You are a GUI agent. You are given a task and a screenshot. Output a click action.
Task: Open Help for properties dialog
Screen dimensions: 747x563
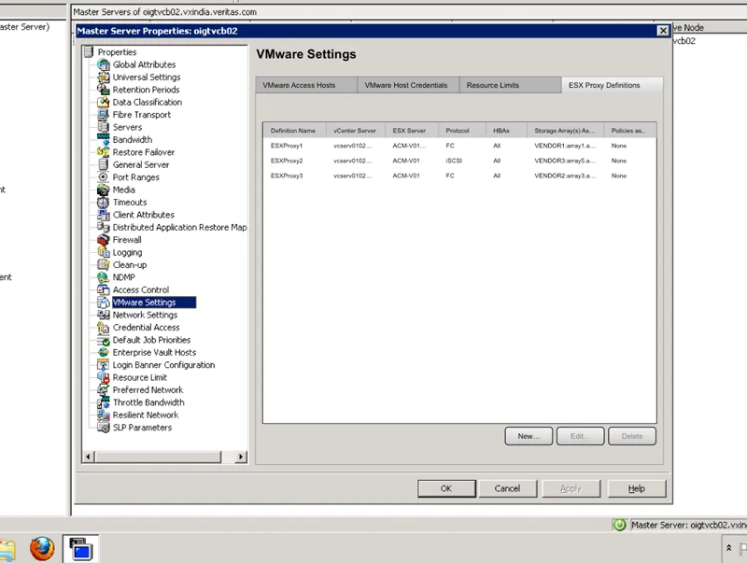pyautogui.click(x=637, y=488)
